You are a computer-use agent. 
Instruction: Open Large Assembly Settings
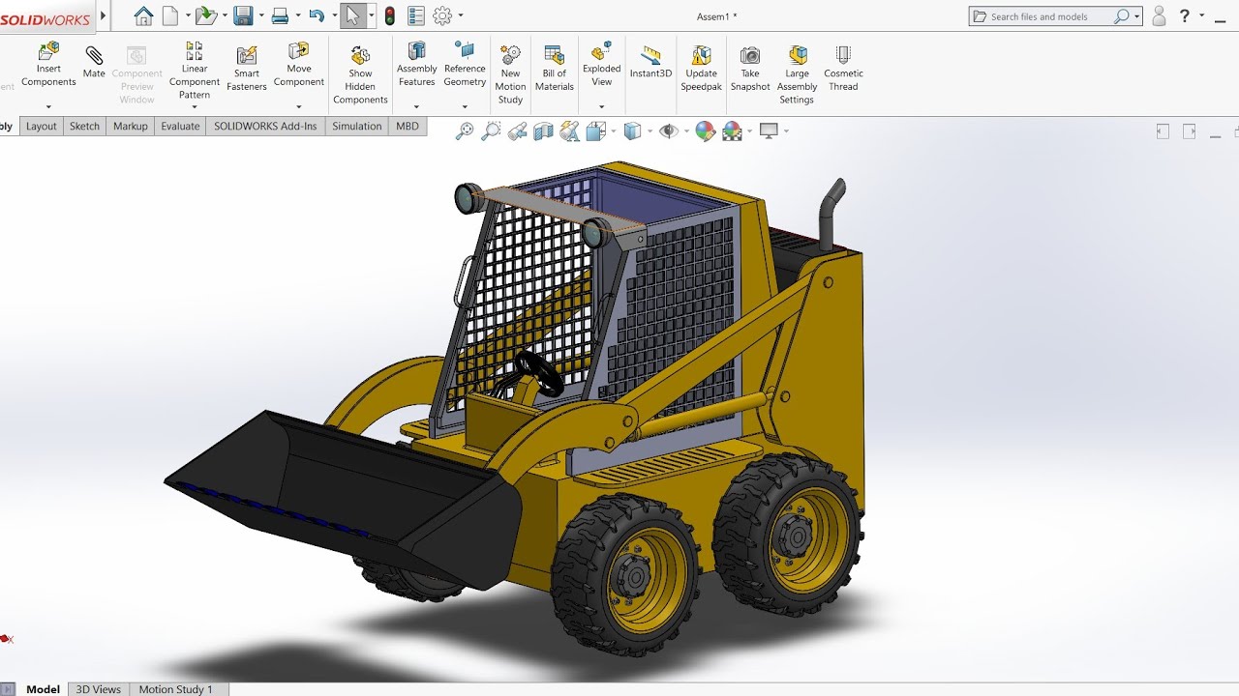pos(798,74)
